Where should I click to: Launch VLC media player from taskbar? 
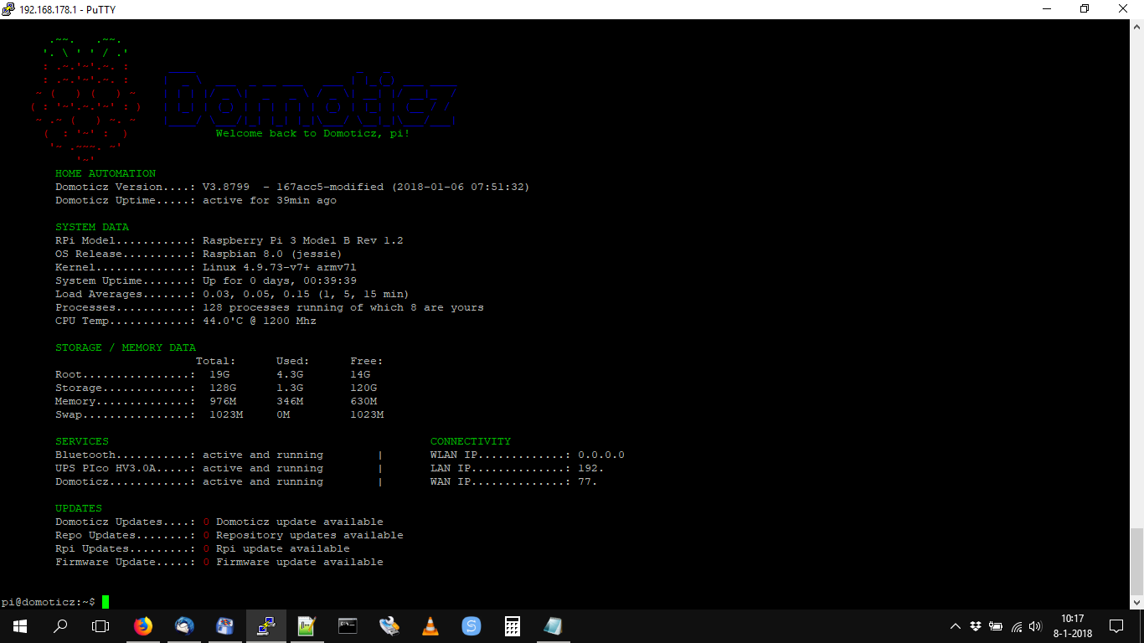[x=430, y=625]
